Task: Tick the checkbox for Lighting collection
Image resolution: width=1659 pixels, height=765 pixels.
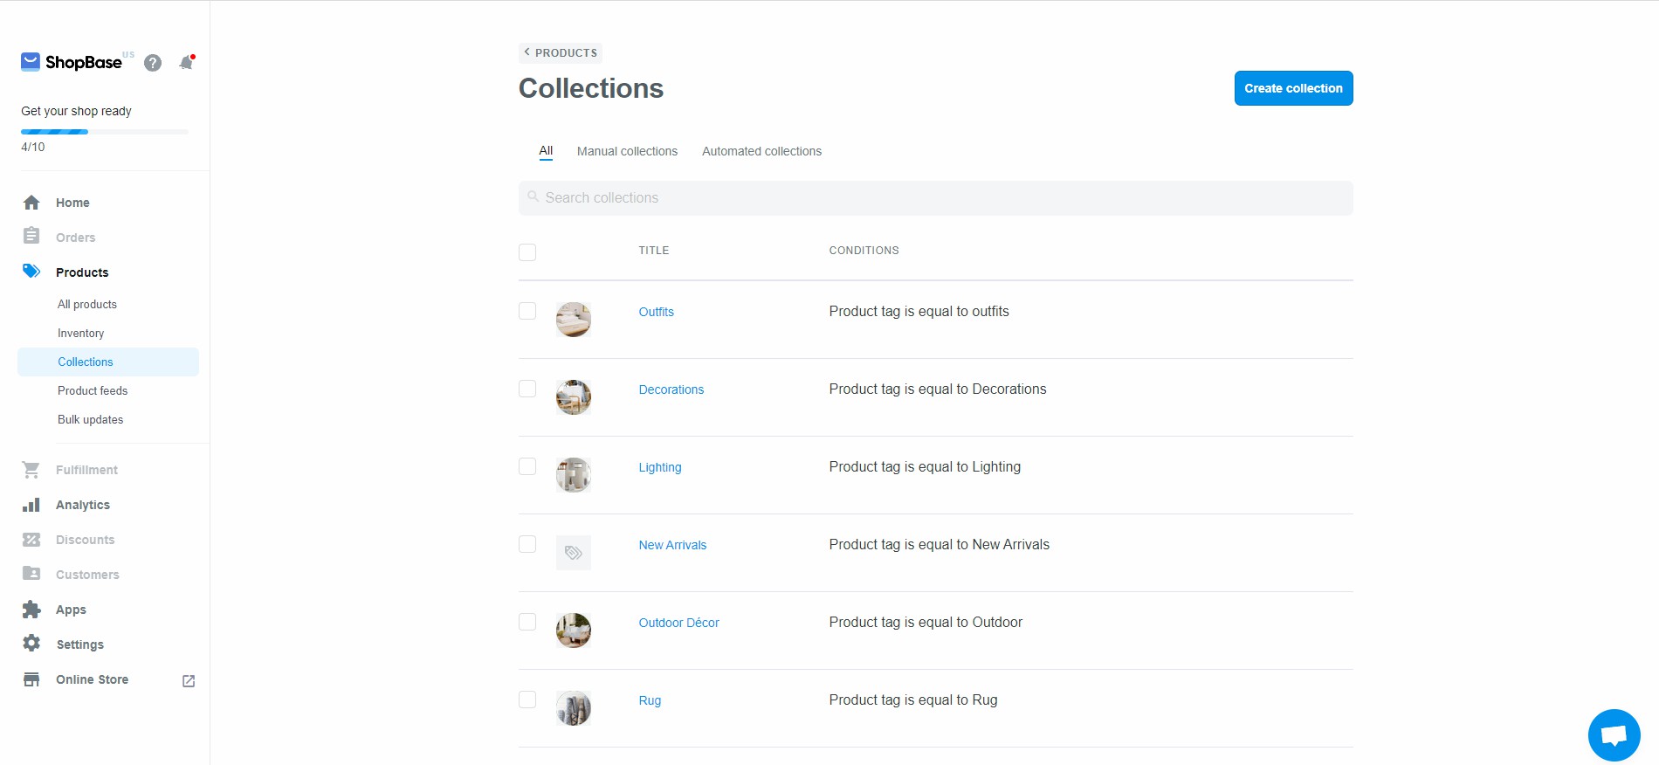Action: pyautogui.click(x=527, y=466)
